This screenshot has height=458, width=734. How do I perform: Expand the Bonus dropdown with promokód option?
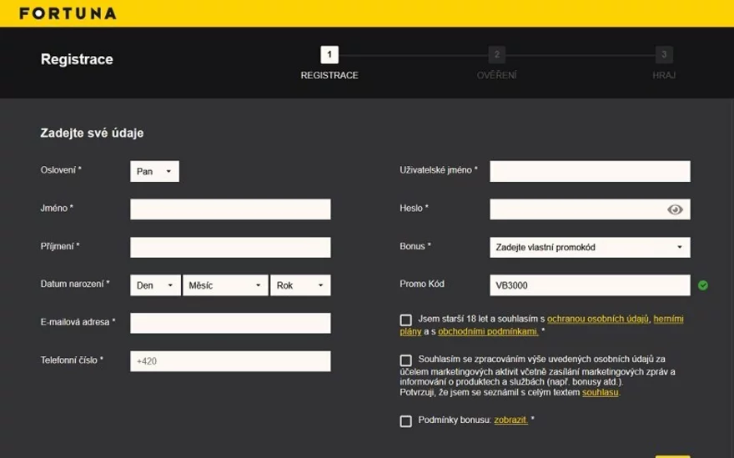click(590, 247)
